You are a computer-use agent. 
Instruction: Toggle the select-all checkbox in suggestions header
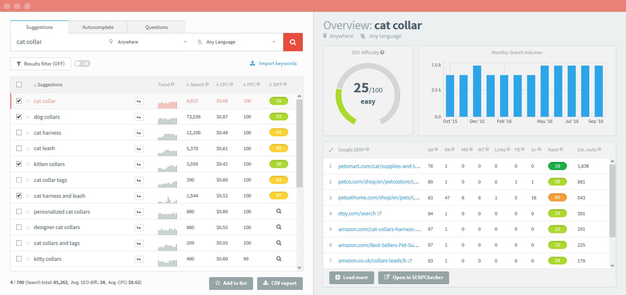point(18,84)
